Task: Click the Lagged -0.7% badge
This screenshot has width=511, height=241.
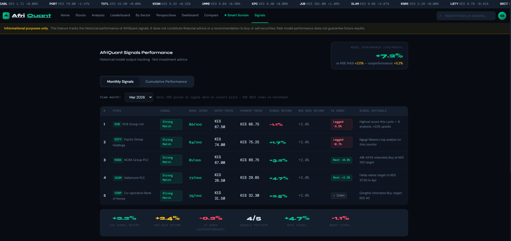Action: click(x=341, y=142)
